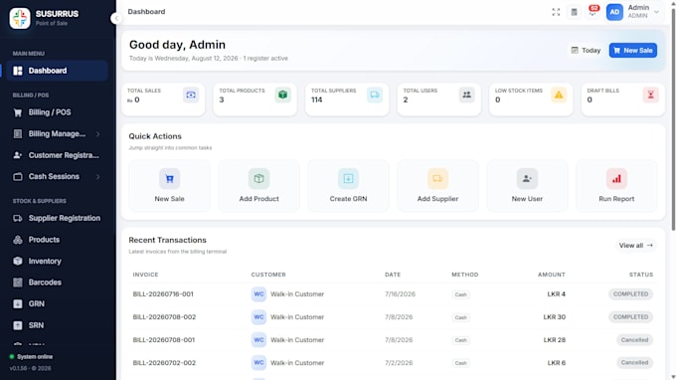
Task: Open the Run Report quick action card
Action: click(616, 186)
